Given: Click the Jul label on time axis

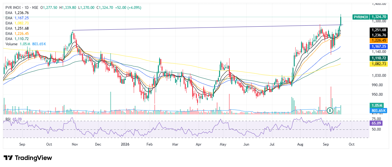Looking at the screenshot, I should pos(272,144).
